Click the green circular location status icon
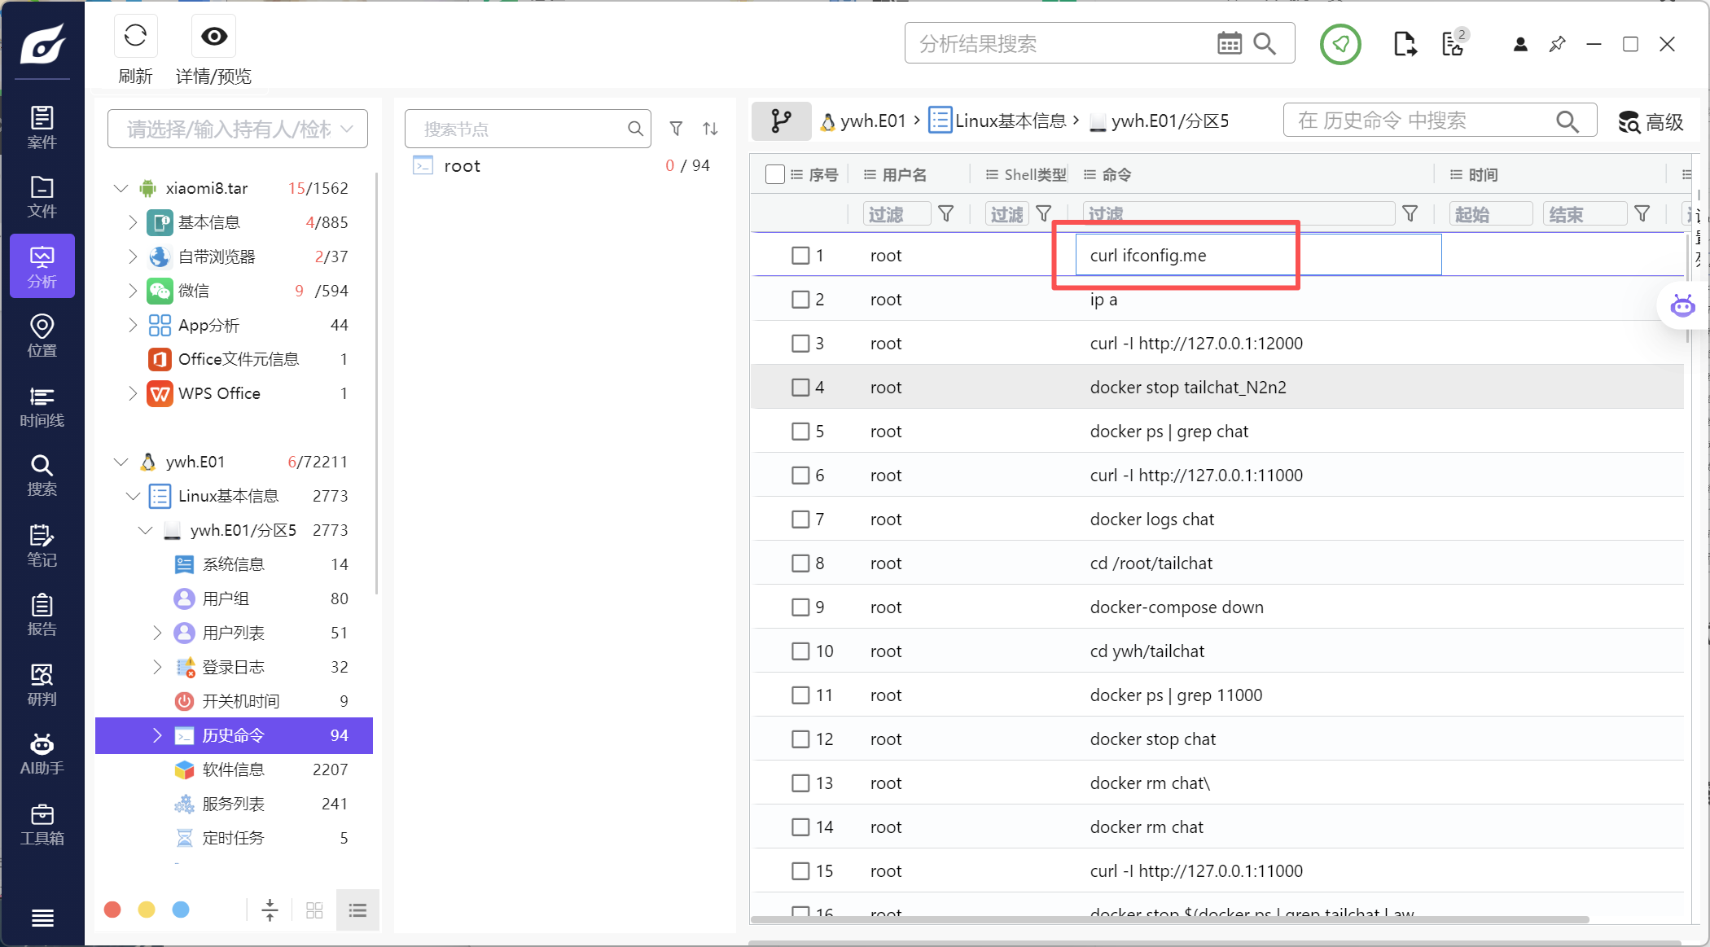The width and height of the screenshot is (1710, 947). 1340,44
